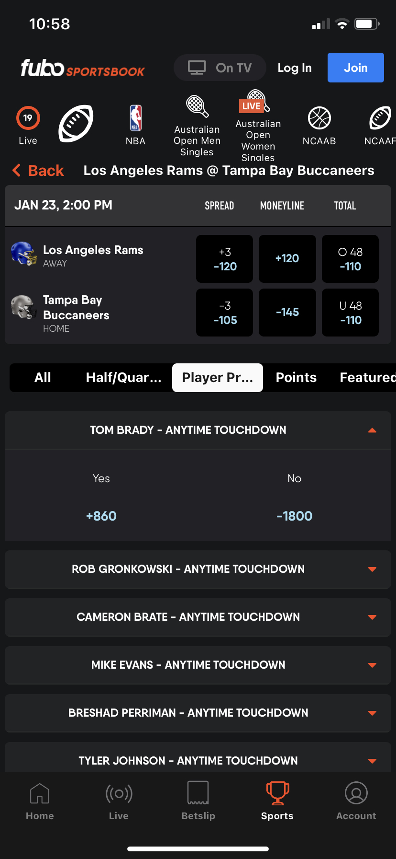Go Back to previous screen
The width and height of the screenshot is (396, 859).
38,171
